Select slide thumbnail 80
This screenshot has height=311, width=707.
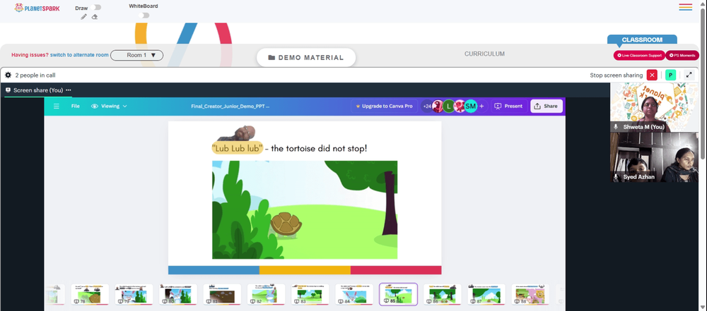click(x=178, y=294)
